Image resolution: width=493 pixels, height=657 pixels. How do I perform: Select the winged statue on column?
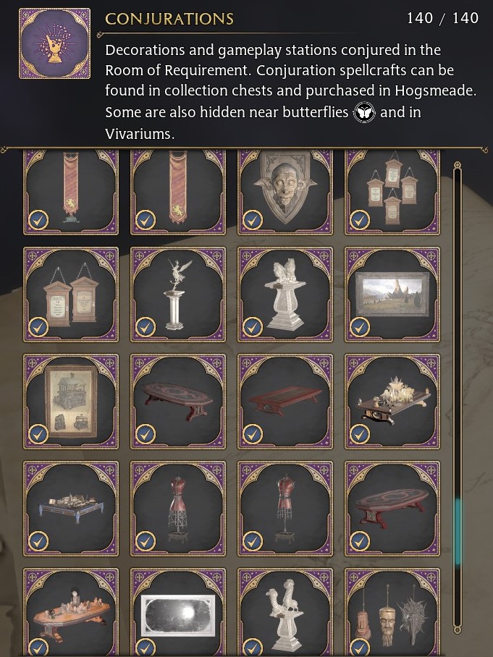point(178,294)
